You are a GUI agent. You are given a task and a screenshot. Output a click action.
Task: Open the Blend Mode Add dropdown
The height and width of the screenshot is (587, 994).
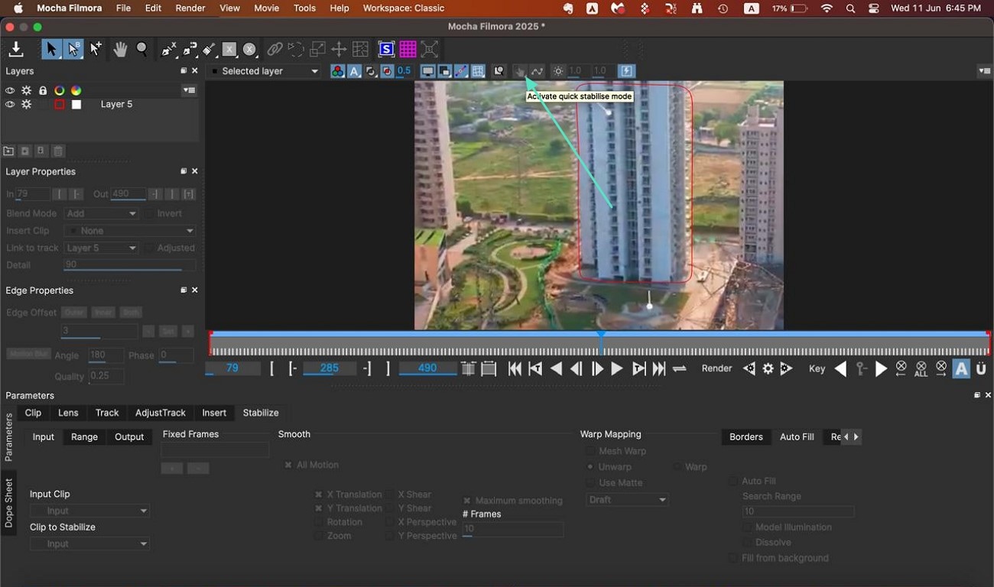pyautogui.click(x=101, y=214)
